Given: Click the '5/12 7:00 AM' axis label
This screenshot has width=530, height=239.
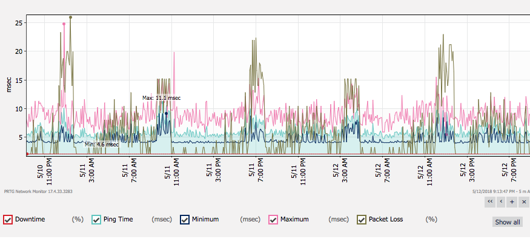Looking at the screenshot, I should click(383, 171).
